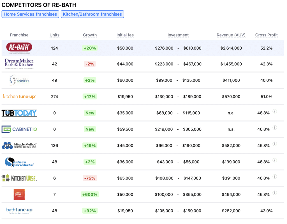Viewport: 287px width, 224px height.
Task: Click the 52.2% gross profit value
Action: tap(266, 48)
